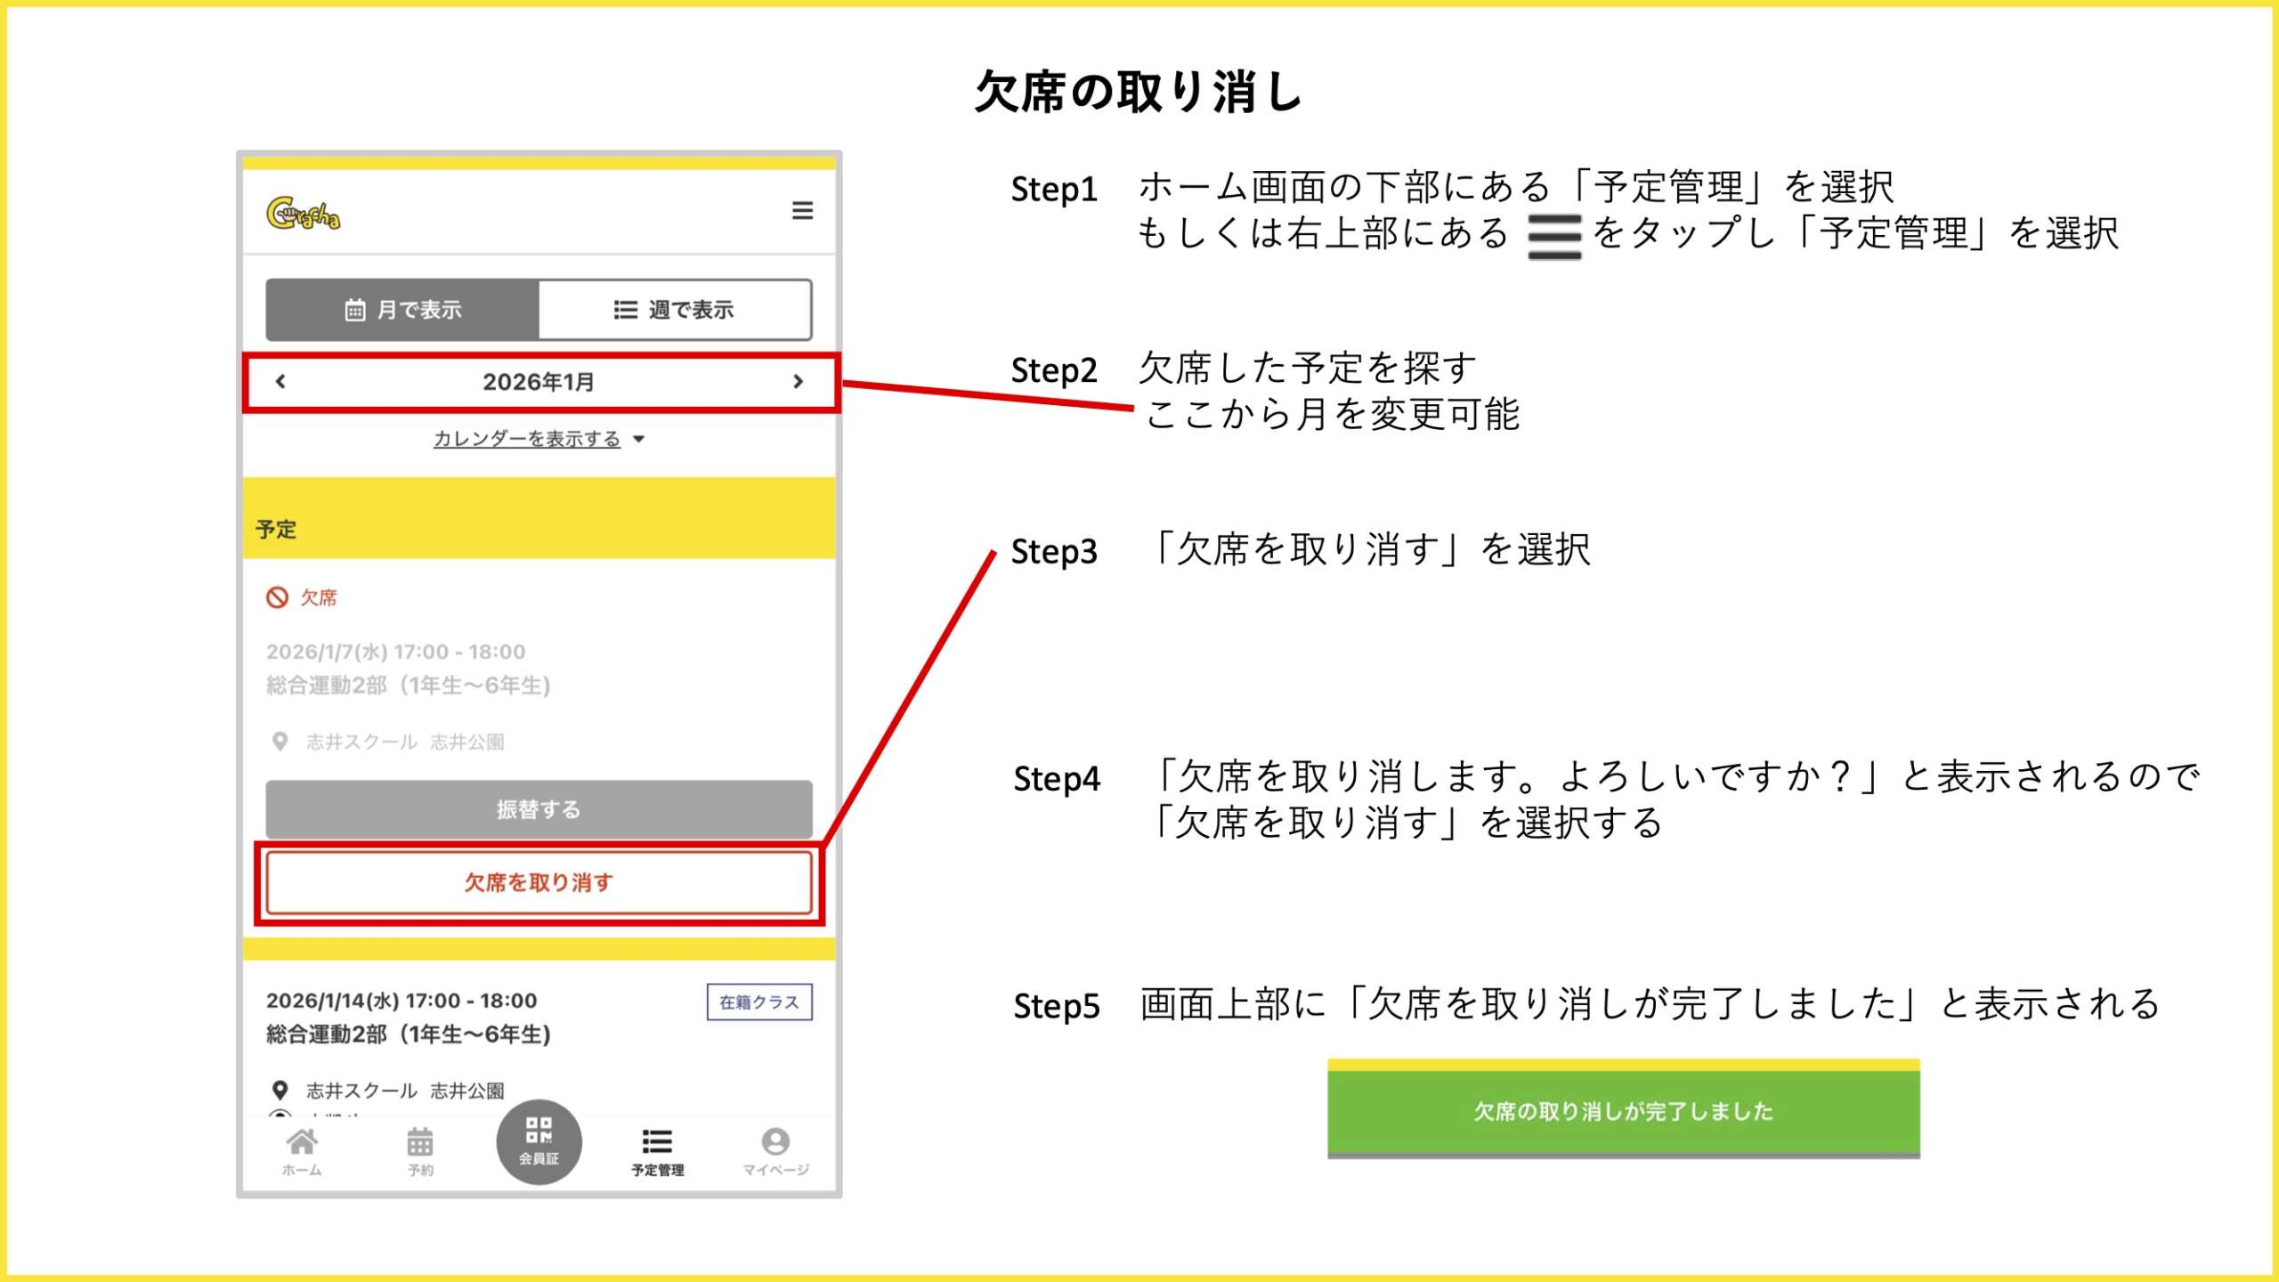Image resolution: width=2279 pixels, height=1282 pixels.
Task: Go to previous month with left chevron
Action: click(x=280, y=382)
